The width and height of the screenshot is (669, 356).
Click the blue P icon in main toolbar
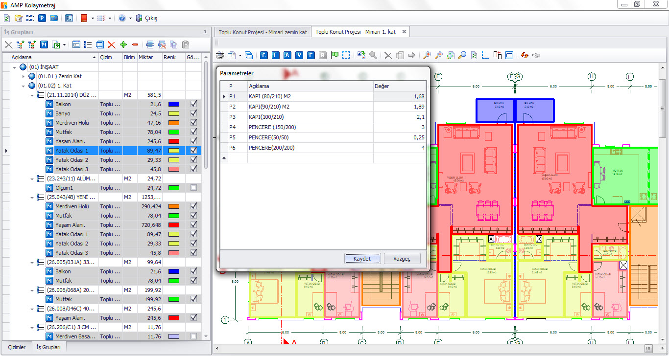(42, 18)
